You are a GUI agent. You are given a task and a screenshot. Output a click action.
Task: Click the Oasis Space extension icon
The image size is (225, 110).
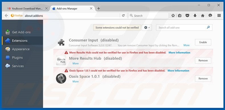click(x=61, y=78)
